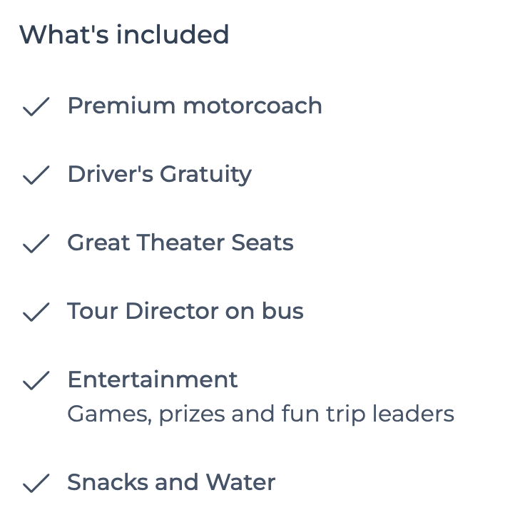Click the Tour Director on bus text
Viewport: 525px width, 525px height.
coord(185,311)
